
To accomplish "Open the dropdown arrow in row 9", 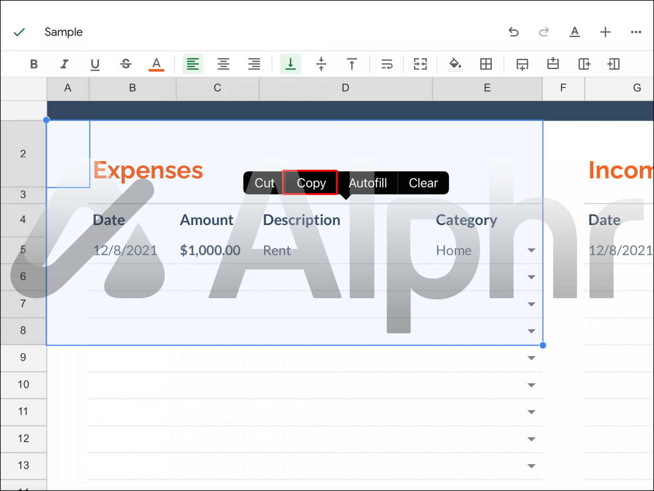I will [531, 358].
